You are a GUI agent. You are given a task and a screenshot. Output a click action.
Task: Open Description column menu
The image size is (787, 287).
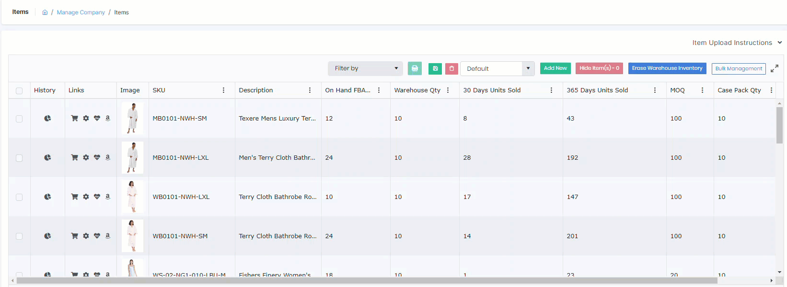tap(310, 90)
